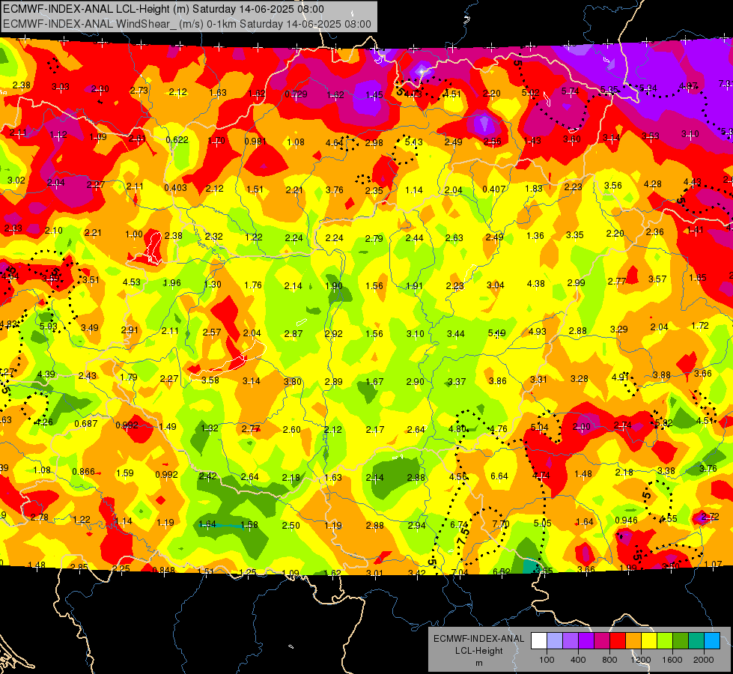Select the map value 4.80
This screenshot has width=733, height=674.
click(457, 428)
